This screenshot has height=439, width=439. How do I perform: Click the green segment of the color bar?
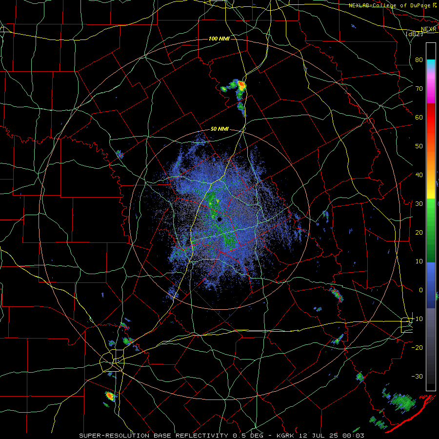(x=431, y=230)
